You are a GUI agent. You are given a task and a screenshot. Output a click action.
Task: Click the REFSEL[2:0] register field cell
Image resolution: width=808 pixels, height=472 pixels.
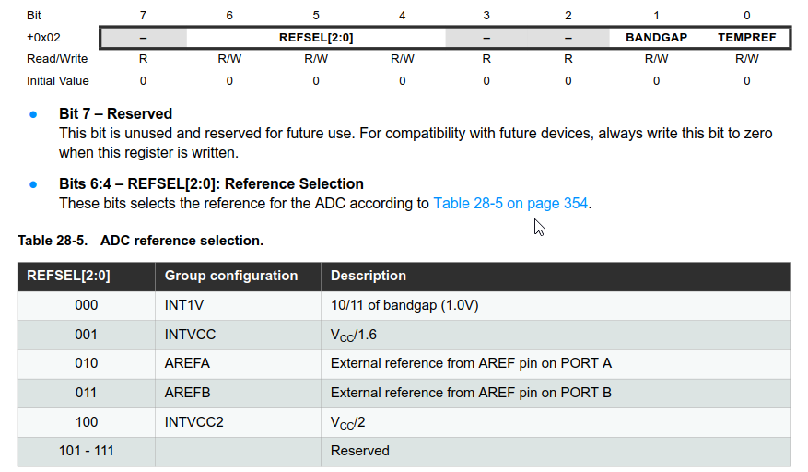[316, 38]
